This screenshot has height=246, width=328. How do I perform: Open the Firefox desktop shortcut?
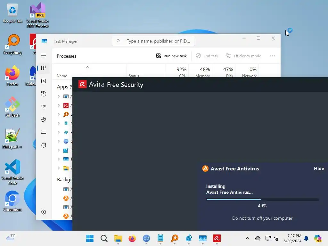pos(12,76)
